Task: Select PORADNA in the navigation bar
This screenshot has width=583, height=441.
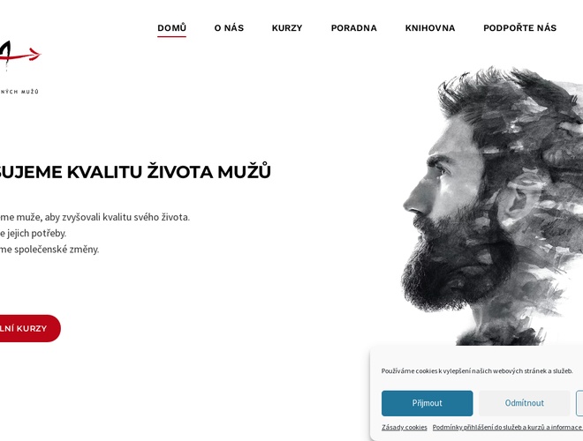Action: 354,28
